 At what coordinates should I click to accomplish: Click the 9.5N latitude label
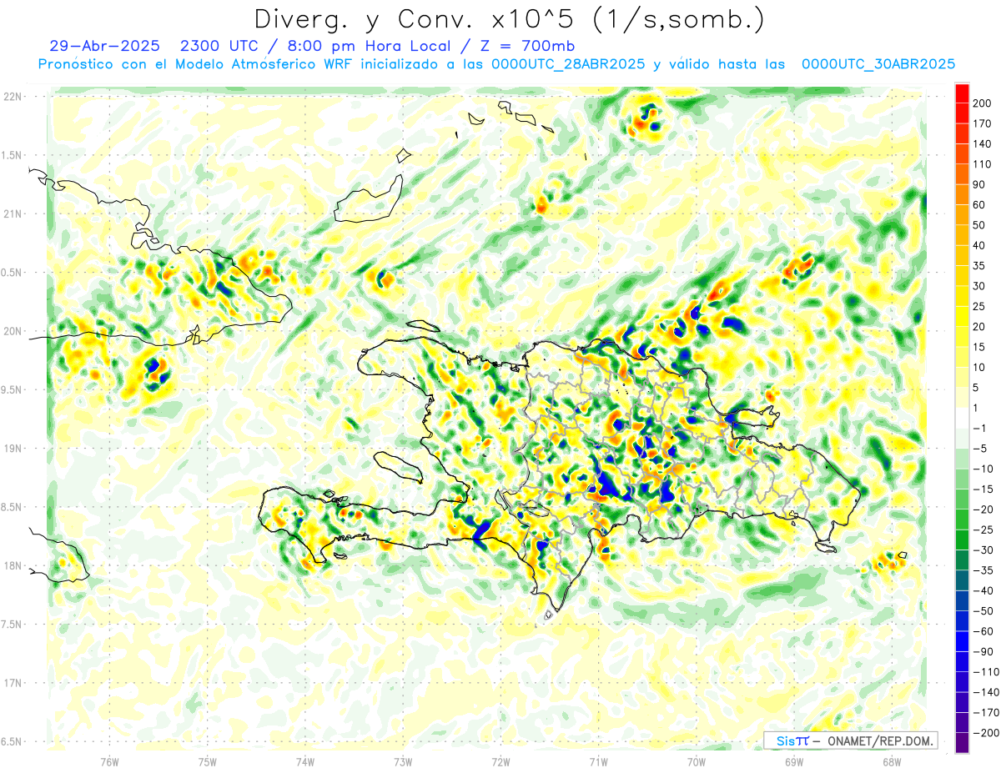(13, 389)
